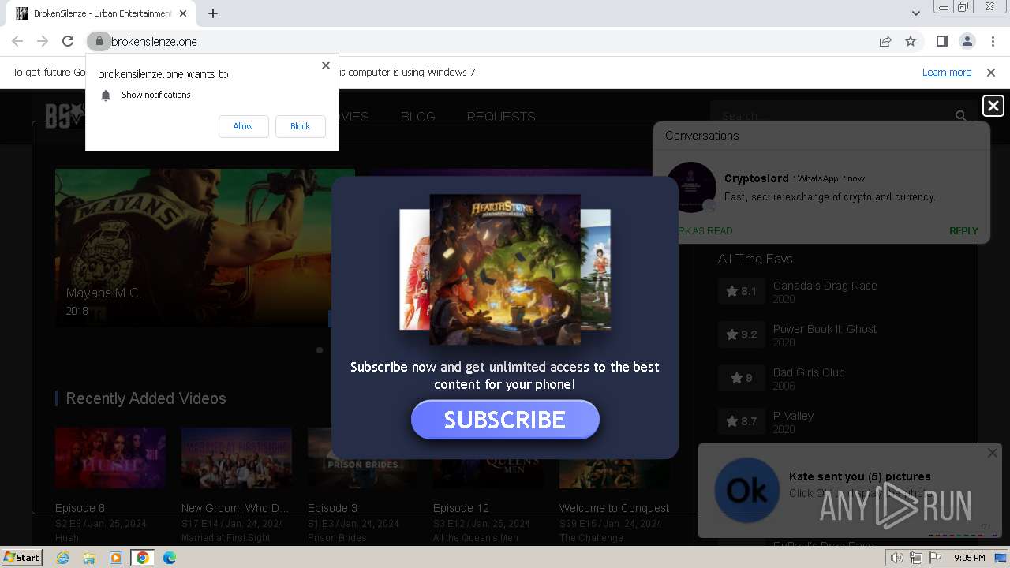Open the REQUESTS menu item
The height and width of the screenshot is (568, 1010).
tap(501, 117)
